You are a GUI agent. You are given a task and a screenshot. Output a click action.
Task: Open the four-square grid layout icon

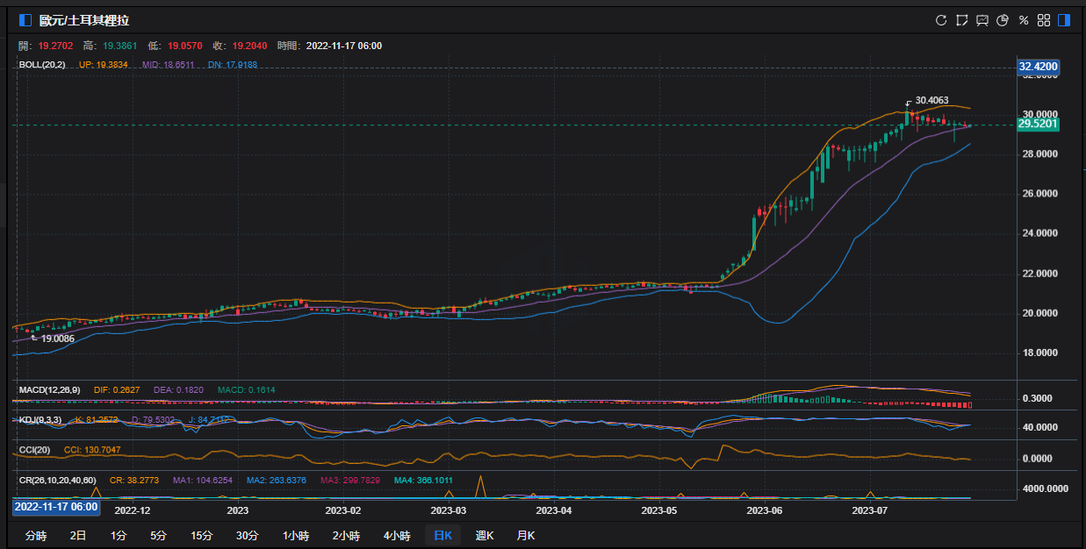coord(1044,20)
